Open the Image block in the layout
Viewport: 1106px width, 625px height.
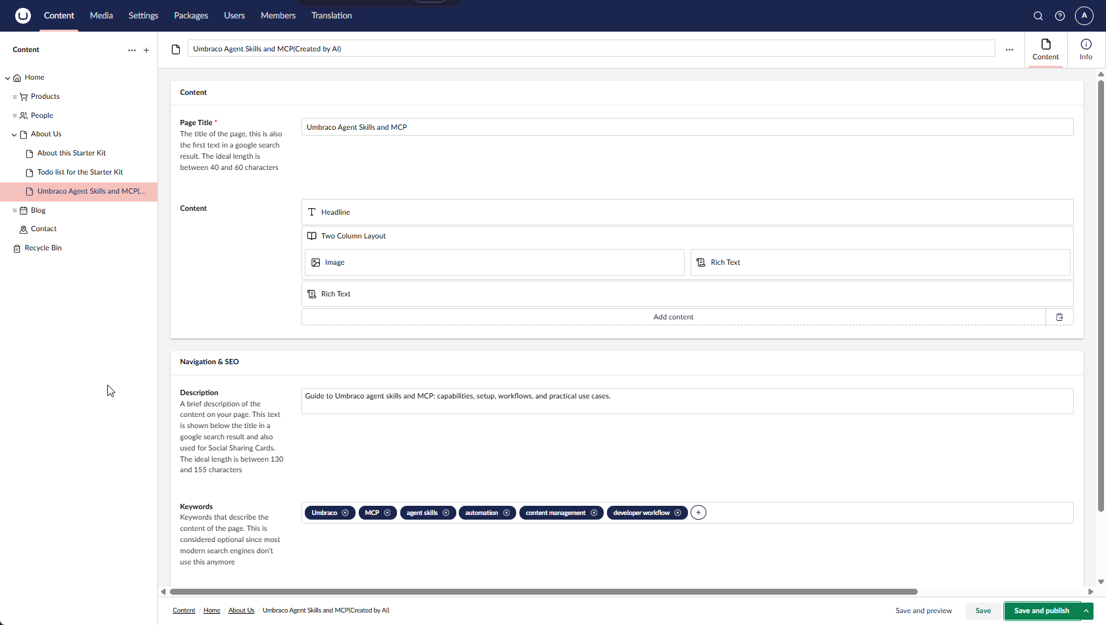(x=494, y=262)
